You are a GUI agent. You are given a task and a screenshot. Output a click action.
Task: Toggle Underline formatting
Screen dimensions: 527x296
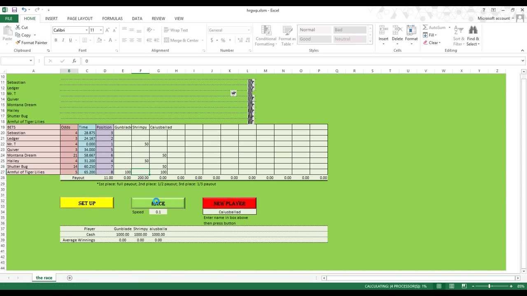[70, 40]
